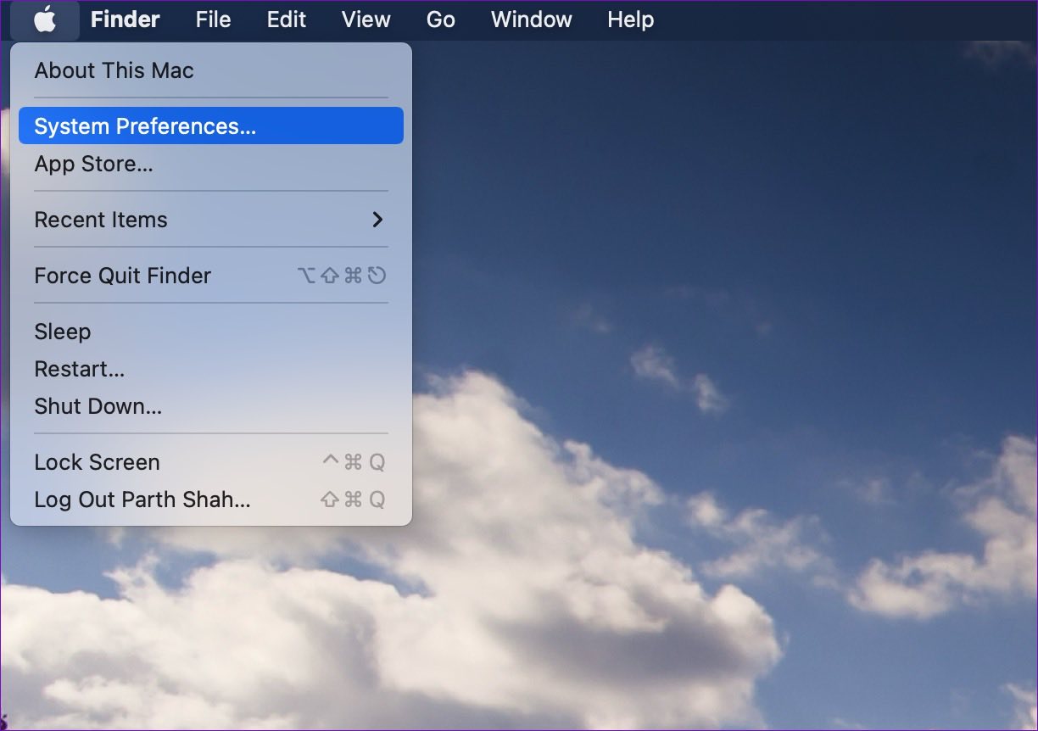
Task: Open the File menu
Action: coord(213,20)
